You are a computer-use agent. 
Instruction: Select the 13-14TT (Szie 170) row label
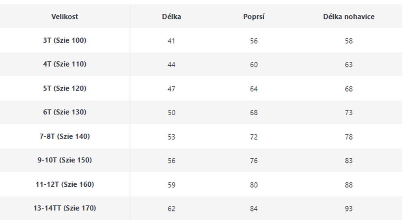coord(65,208)
